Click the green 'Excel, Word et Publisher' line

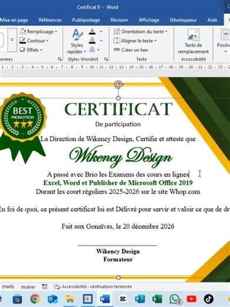pyautogui.click(x=118, y=183)
